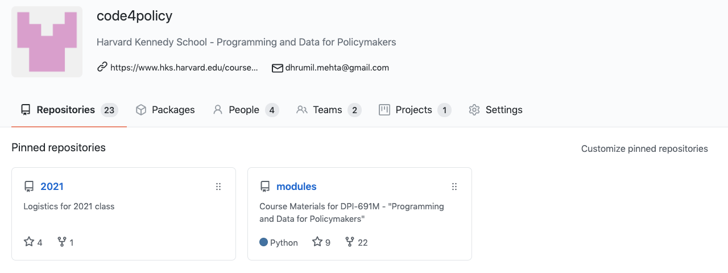The image size is (728, 273).
Task: Click the Pinned repositories heading
Action: pyautogui.click(x=59, y=148)
